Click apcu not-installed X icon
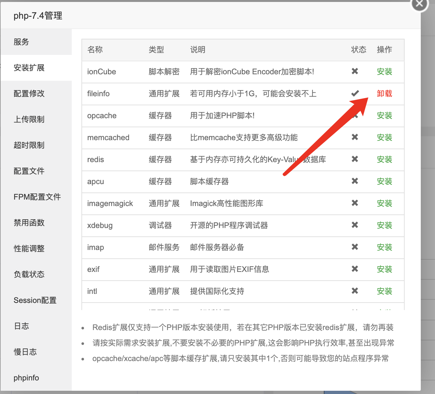Screen dimensions: 435x394 (355, 181)
